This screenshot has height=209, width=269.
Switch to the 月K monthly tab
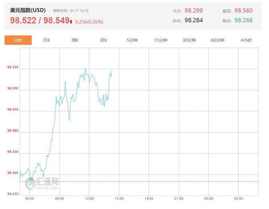103,40
